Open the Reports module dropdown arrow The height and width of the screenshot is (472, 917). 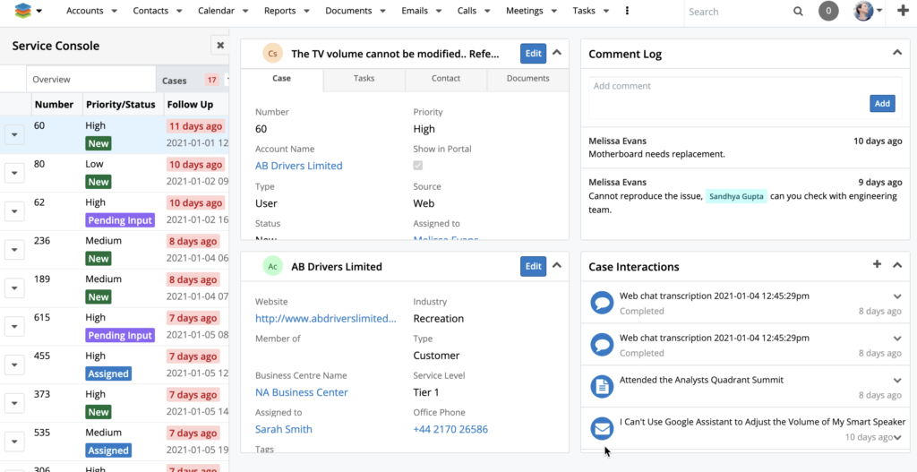(306, 11)
